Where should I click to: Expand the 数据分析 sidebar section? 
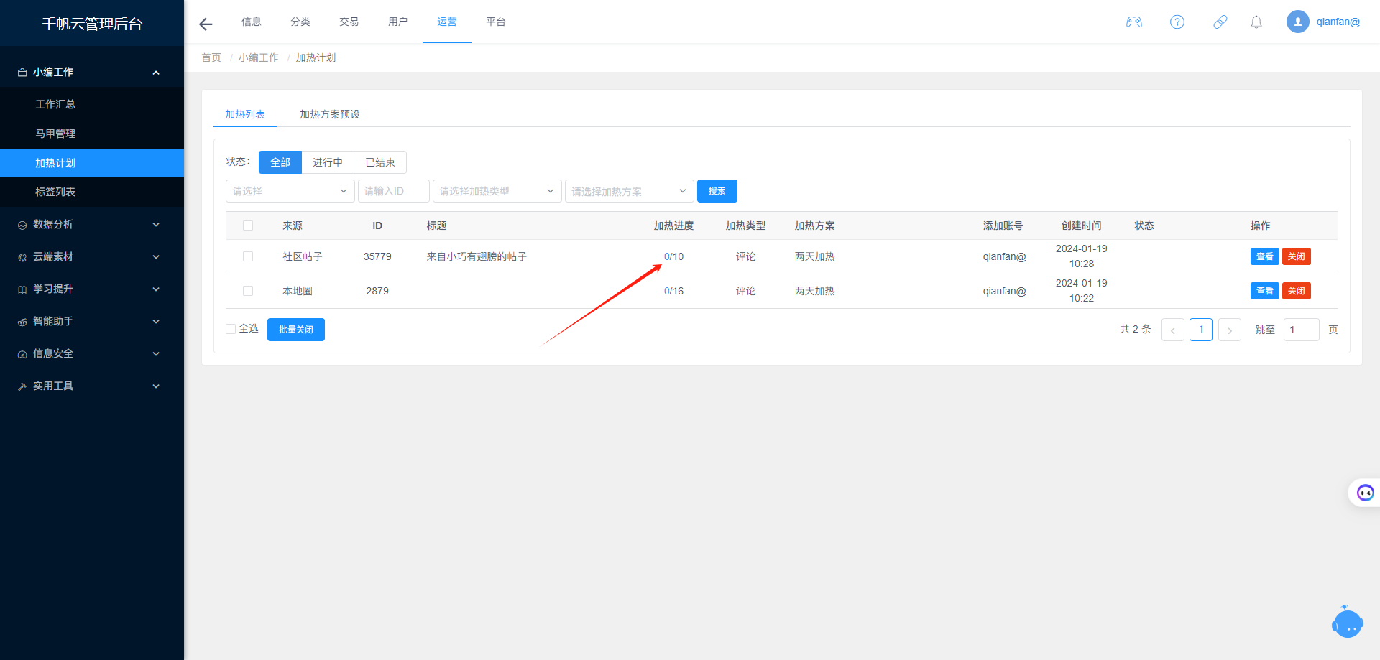[156, 225]
